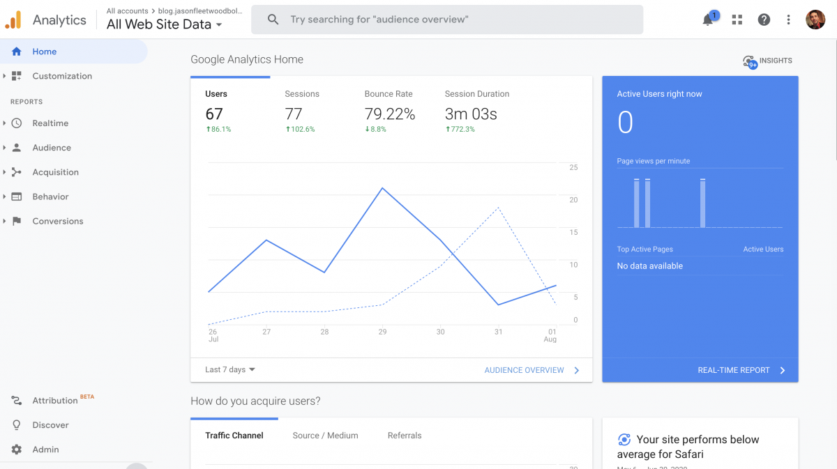837x469 pixels.
Task: Click the 'Page views per minute' label
Action: point(654,161)
